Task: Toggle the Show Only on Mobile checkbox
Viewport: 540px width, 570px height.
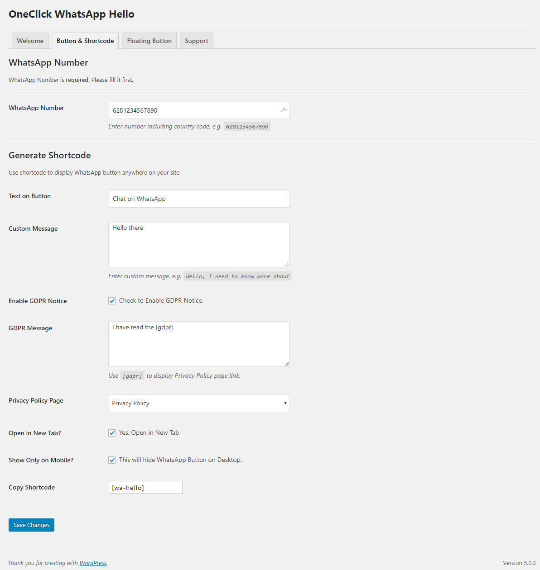Action: [112, 460]
